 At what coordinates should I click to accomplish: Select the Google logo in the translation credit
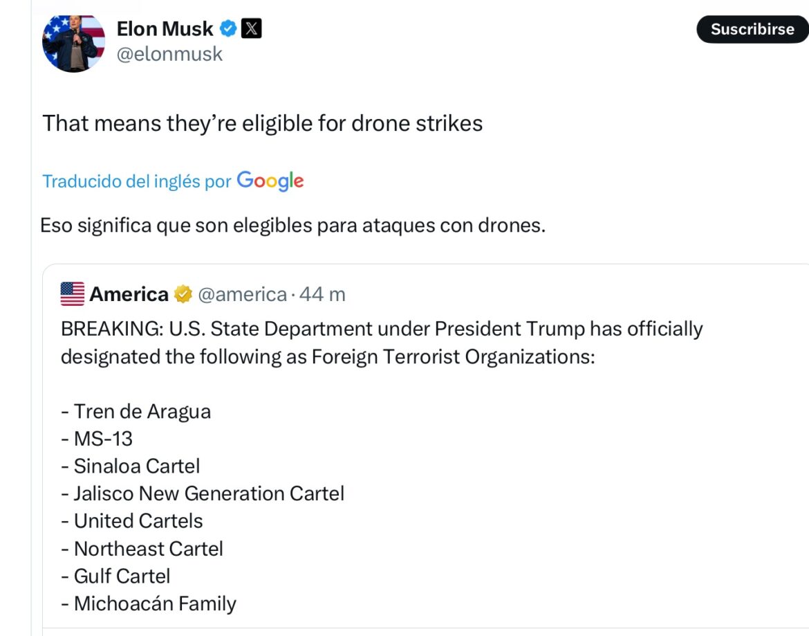pos(270,181)
